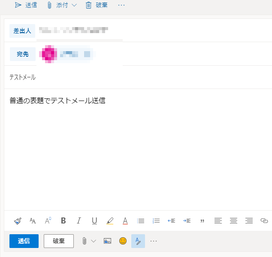272x257 pixels.
Task: Open the font size icon
Action: [x=48, y=220]
